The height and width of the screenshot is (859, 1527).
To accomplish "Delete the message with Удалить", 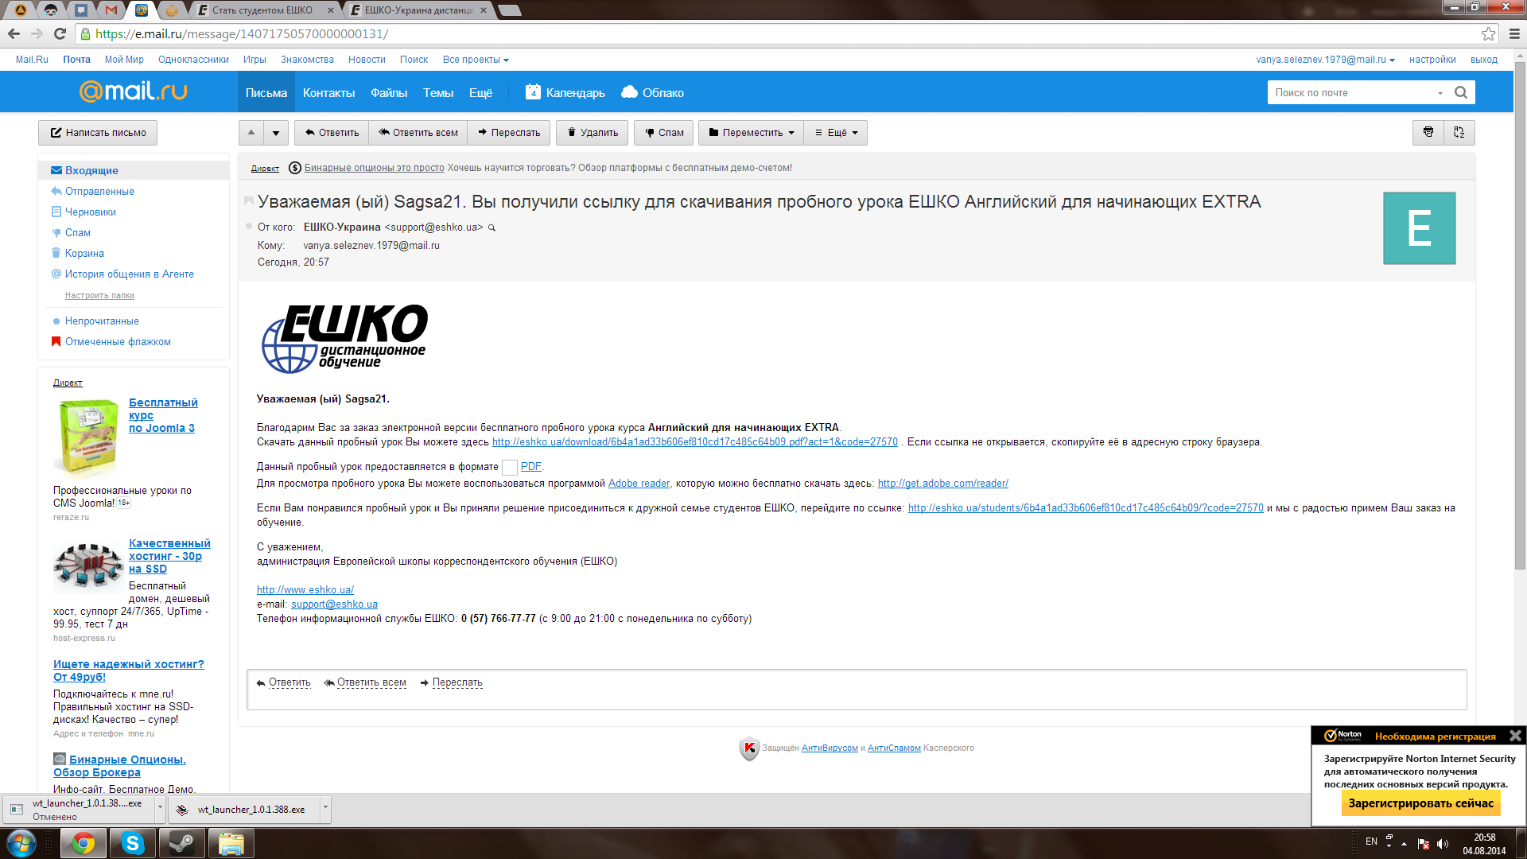I will click(x=593, y=133).
